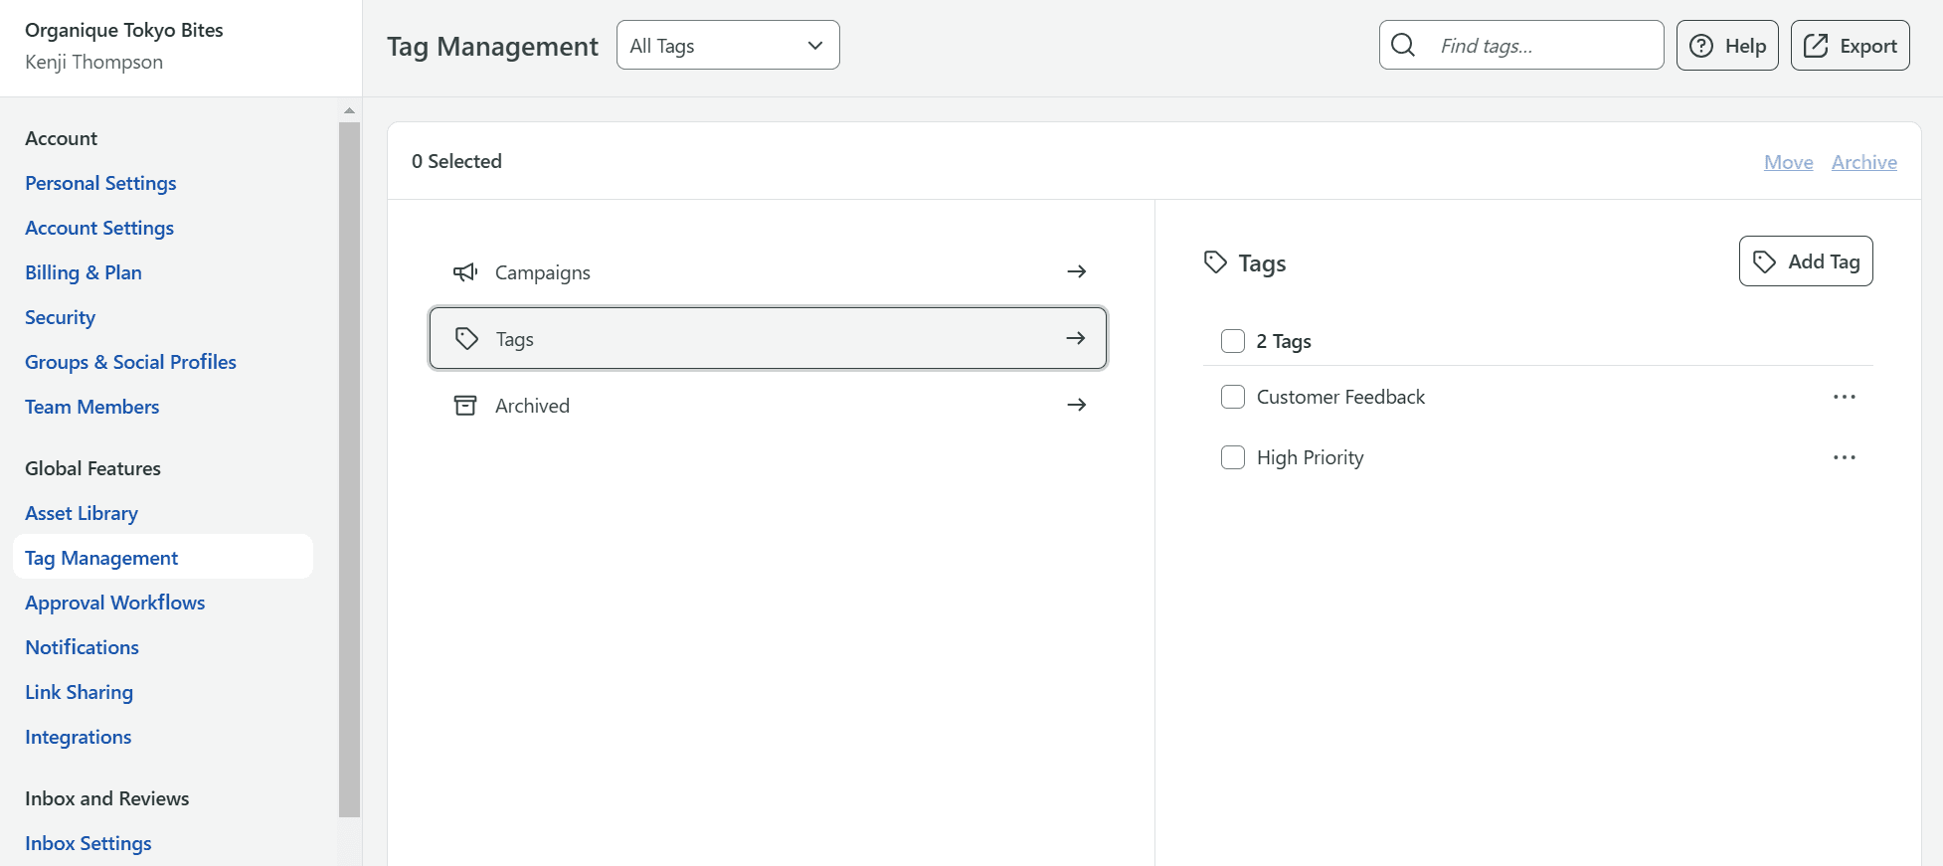Click the Archive link
This screenshot has height=866, width=1943.
click(x=1863, y=162)
